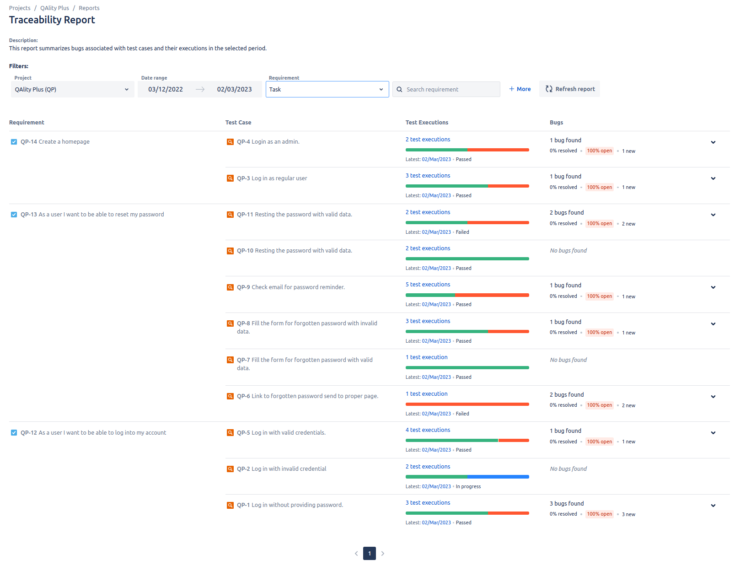Screen dimensions: 740x571
Task: Open the 5 test executions link
Action: [x=428, y=285]
